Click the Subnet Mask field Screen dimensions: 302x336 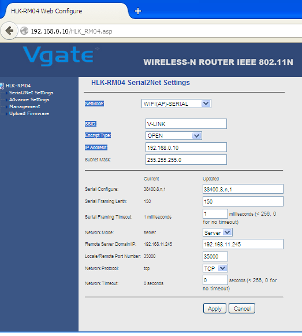click(186, 160)
